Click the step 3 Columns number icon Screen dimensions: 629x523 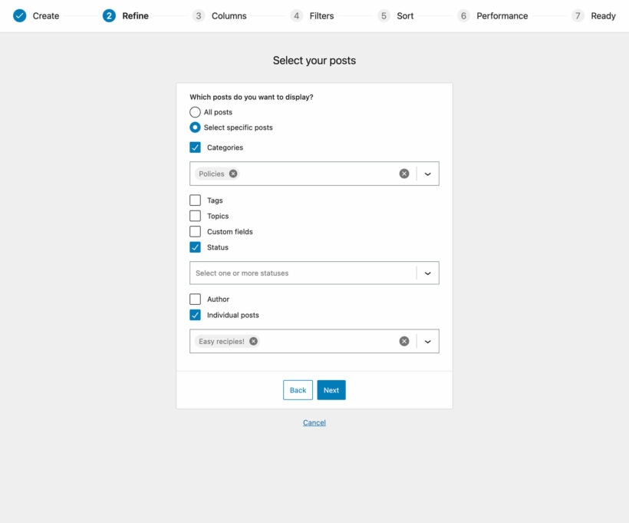tap(199, 15)
